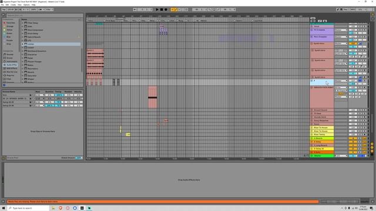
Task: Open the Instruments browser category
Action: [11, 62]
